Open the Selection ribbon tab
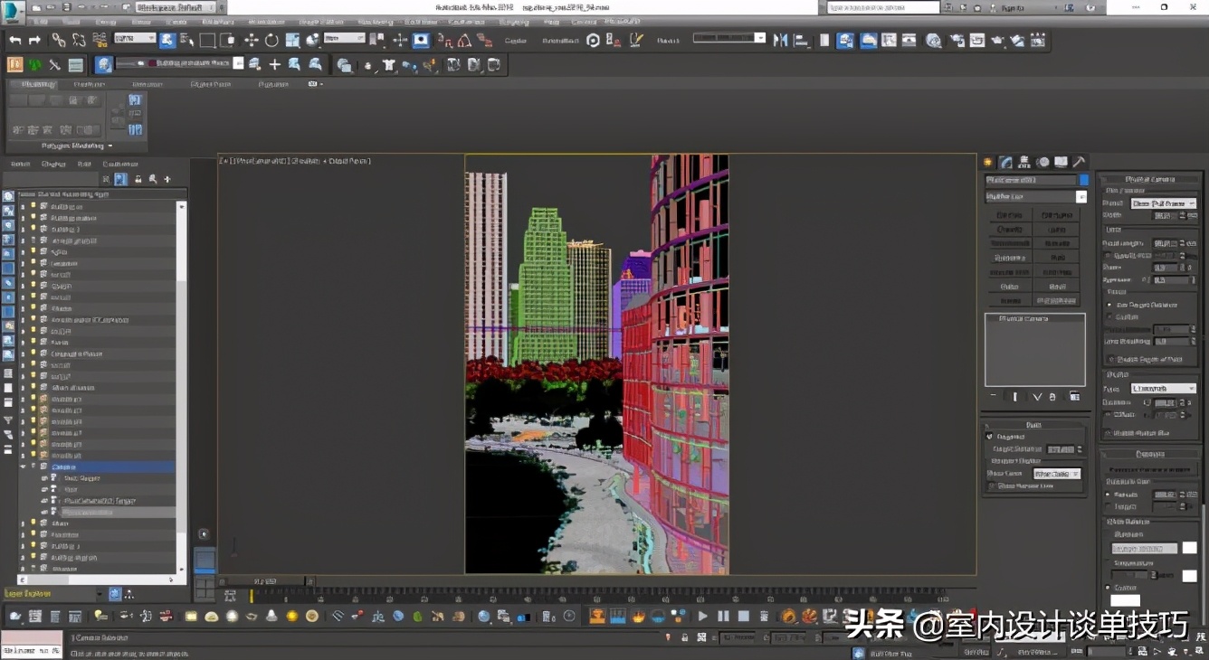Viewport: 1209px width, 660px height. coord(147,83)
